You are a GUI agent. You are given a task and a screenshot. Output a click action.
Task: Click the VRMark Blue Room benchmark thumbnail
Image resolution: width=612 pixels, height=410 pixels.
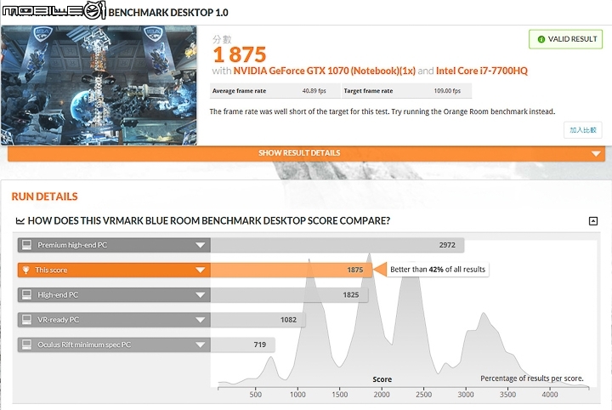[x=99, y=86]
